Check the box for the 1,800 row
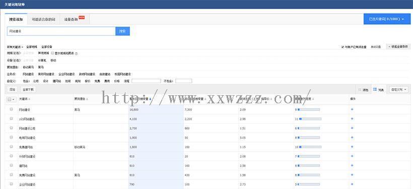The height and width of the screenshot is (189, 413). coord(11,146)
